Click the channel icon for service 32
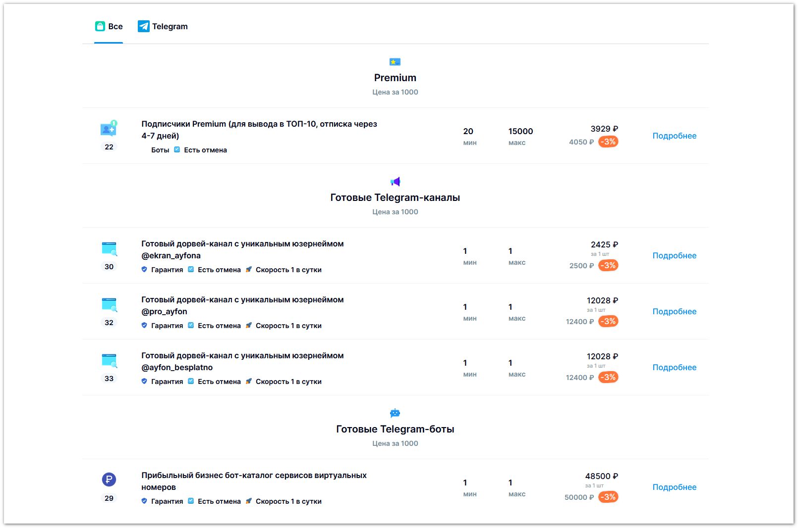This screenshot has width=798, height=528. pyautogui.click(x=109, y=304)
